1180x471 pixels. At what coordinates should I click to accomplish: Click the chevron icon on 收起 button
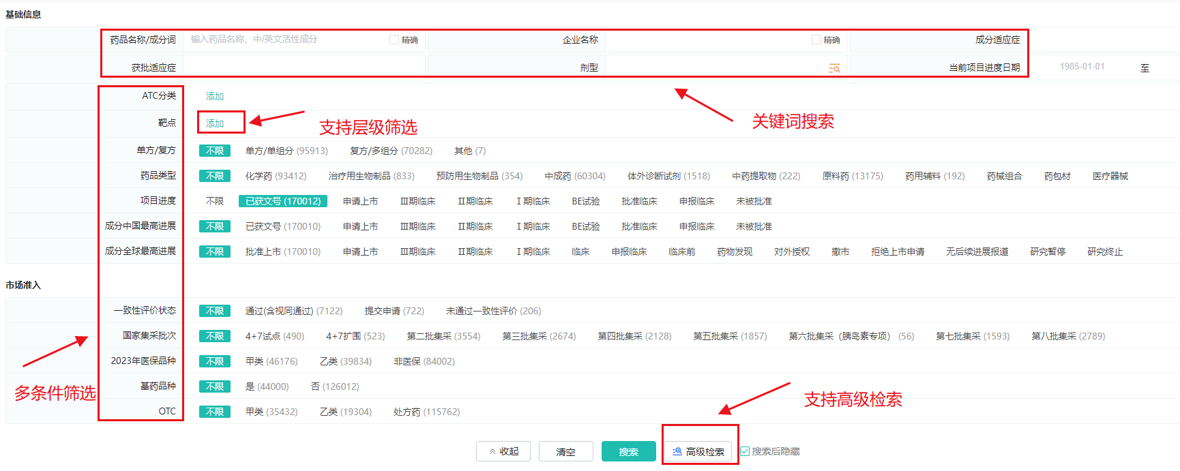(492, 451)
